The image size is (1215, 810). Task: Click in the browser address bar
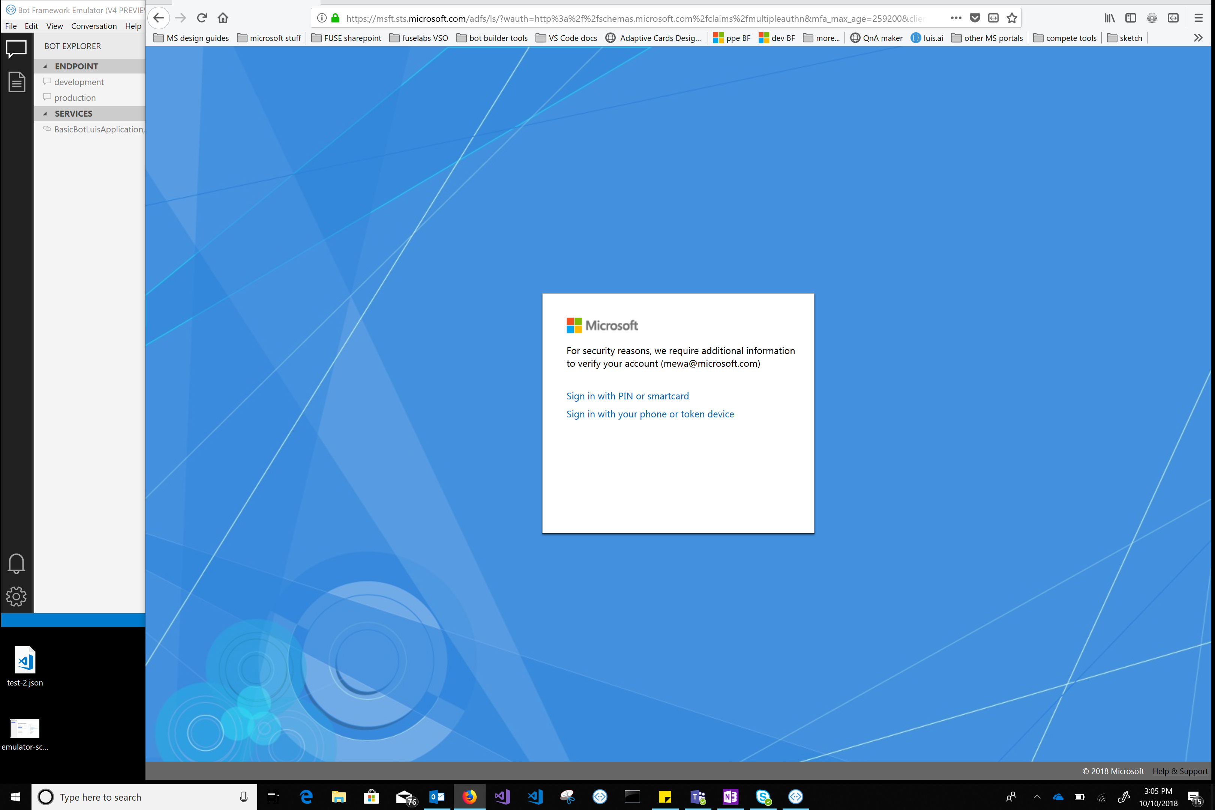click(620, 18)
